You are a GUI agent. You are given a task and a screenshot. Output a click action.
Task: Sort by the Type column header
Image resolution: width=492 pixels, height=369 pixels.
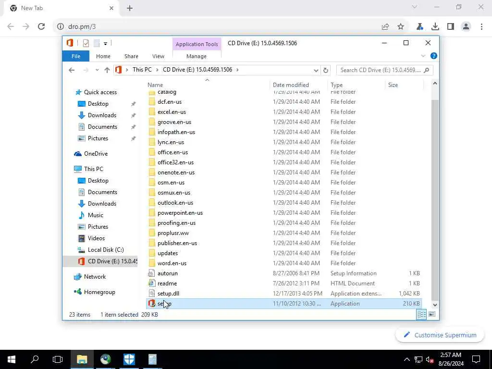(x=336, y=85)
